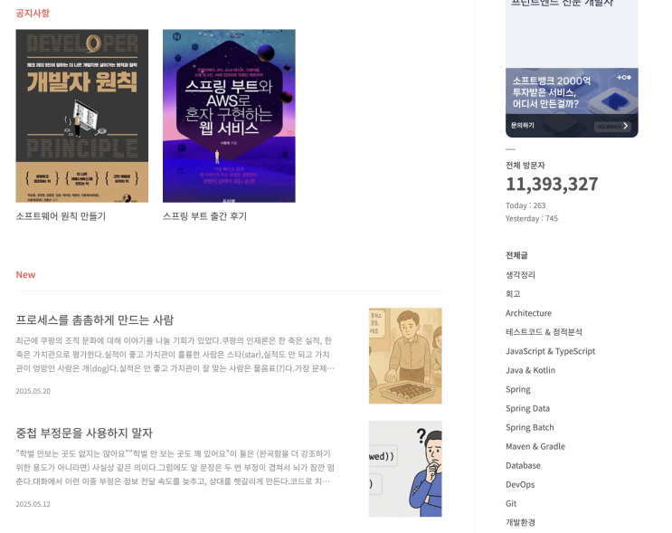
Task: Open the DevOps category
Action: [x=520, y=484]
